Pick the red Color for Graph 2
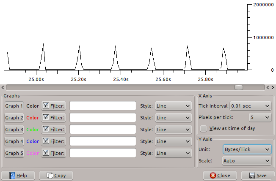 pyautogui.click(x=33, y=118)
